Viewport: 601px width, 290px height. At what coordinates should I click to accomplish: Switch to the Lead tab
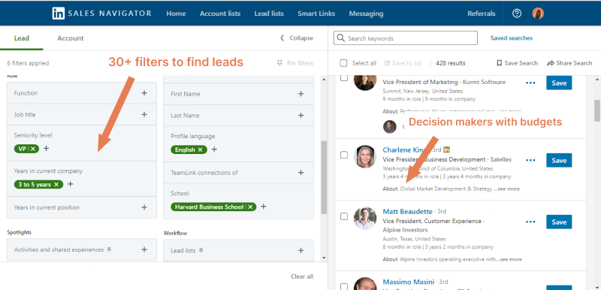point(22,38)
